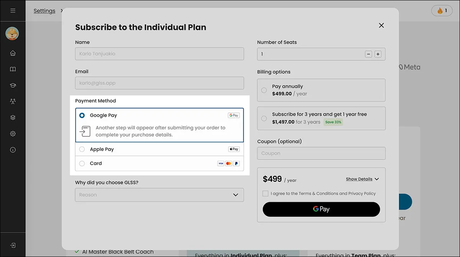Viewport: 460px width, 257px height.
Task: Agree to the Terms & Conditions checkbox
Action: point(265,194)
